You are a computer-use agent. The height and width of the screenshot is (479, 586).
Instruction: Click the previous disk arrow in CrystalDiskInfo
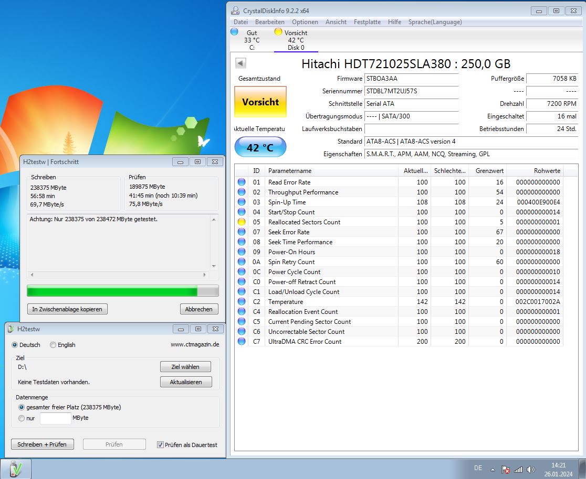240,63
